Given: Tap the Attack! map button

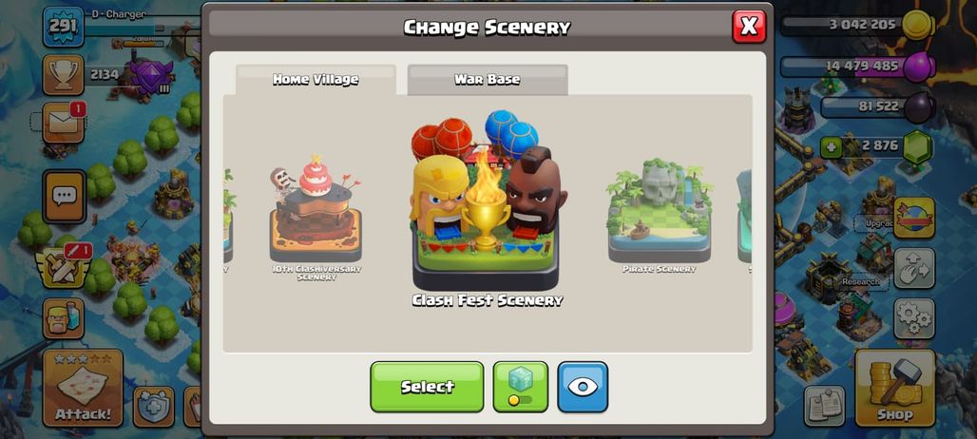Looking at the screenshot, I should (83, 388).
